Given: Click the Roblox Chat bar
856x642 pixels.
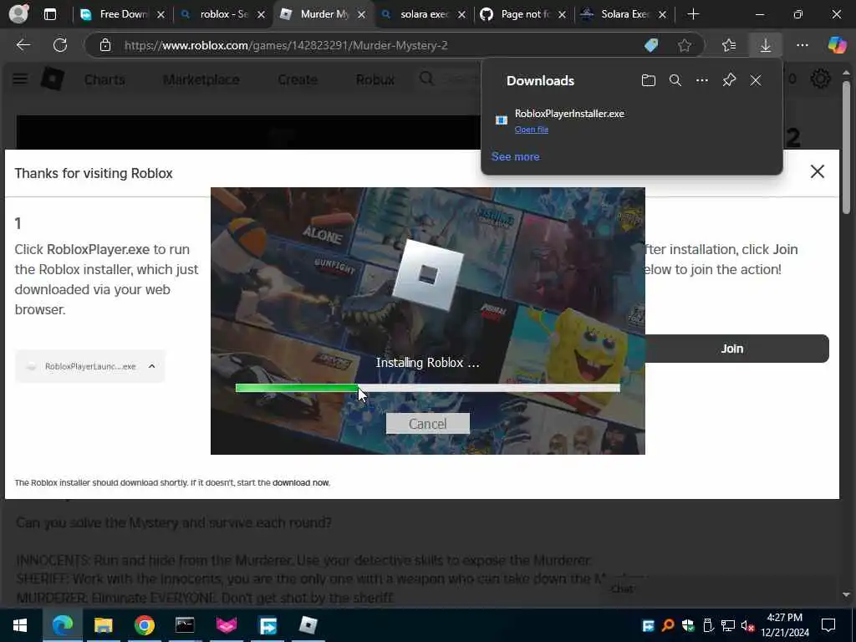Looking at the screenshot, I should coord(721,588).
